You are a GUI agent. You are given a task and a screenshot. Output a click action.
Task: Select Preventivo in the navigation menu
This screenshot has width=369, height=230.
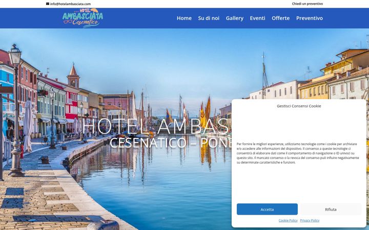point(310,18)
